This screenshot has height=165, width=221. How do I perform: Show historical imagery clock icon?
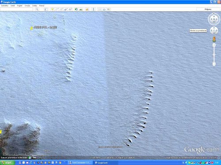pos(76,9)
